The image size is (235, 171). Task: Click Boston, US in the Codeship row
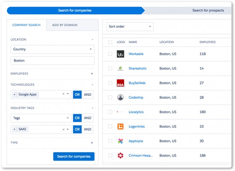point(168,98)
